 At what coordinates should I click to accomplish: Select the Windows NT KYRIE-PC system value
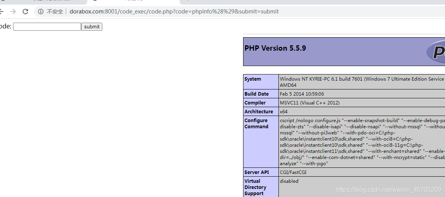pyautogui.click(x=362, y=82)
